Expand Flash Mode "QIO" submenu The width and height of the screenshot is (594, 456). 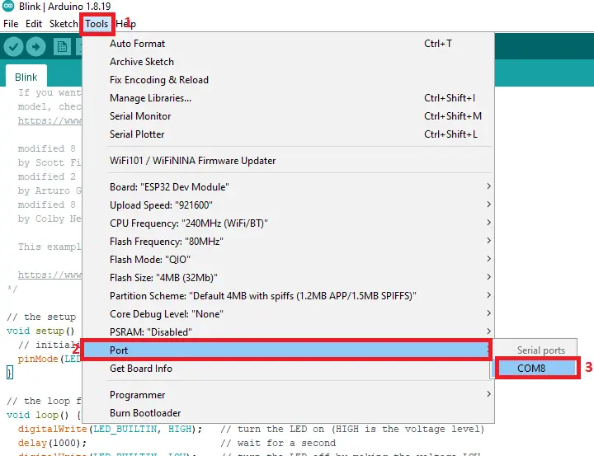(288, 260)
